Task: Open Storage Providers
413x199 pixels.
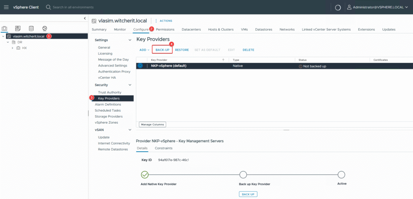Action: tap(108, 116)
